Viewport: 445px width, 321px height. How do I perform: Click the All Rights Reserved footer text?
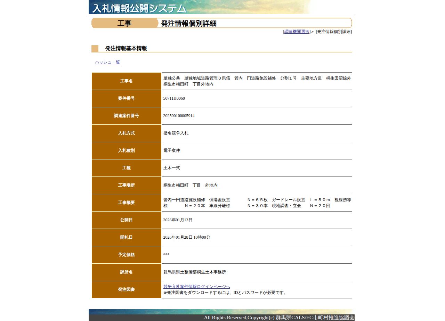(279, 318)
